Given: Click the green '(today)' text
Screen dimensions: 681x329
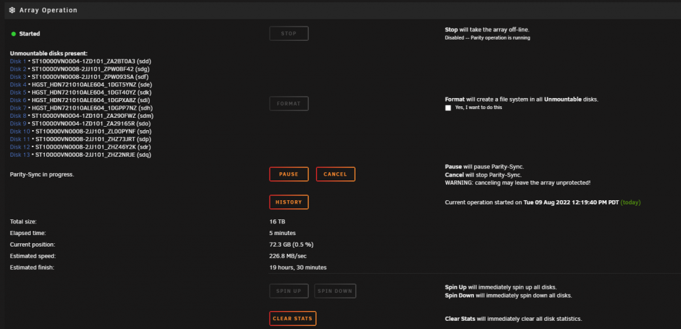Looking at the screenshot, I should 631,202.
